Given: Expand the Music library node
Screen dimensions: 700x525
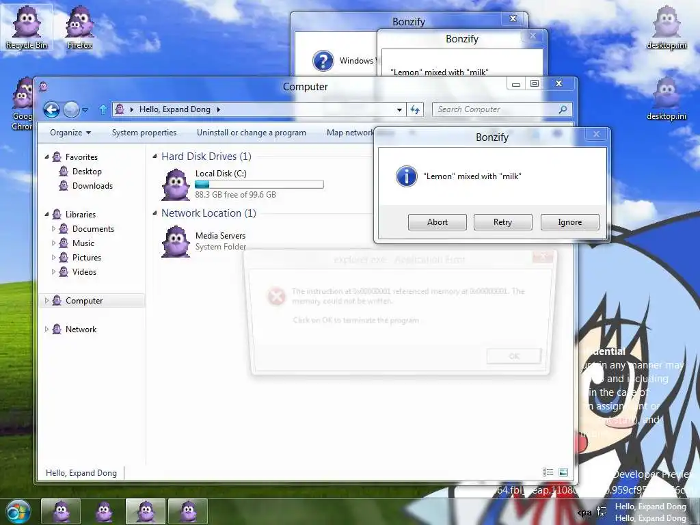Looking at the screenshot, I should [53, 243].
